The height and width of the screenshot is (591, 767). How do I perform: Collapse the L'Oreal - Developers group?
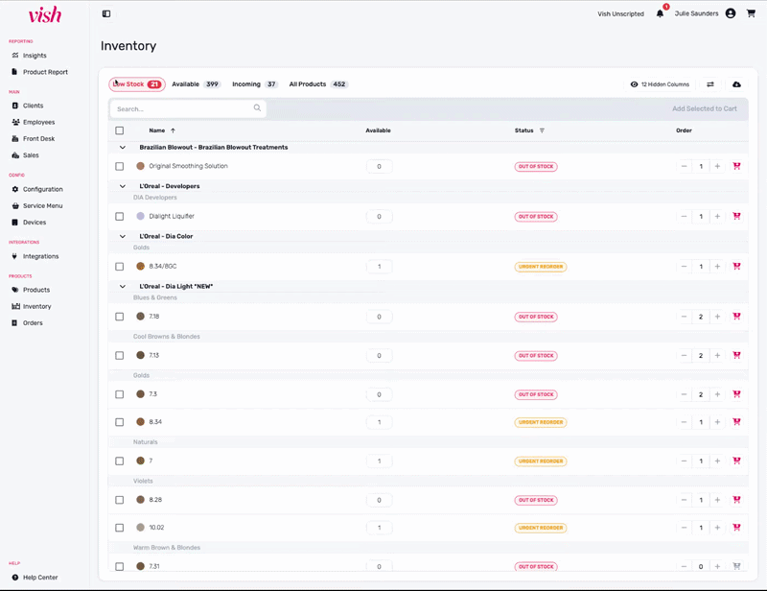click(123, 186)
